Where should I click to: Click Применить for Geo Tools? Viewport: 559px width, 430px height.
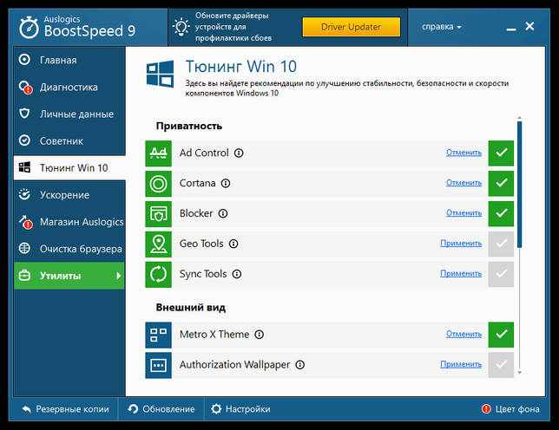pos(461,243)
